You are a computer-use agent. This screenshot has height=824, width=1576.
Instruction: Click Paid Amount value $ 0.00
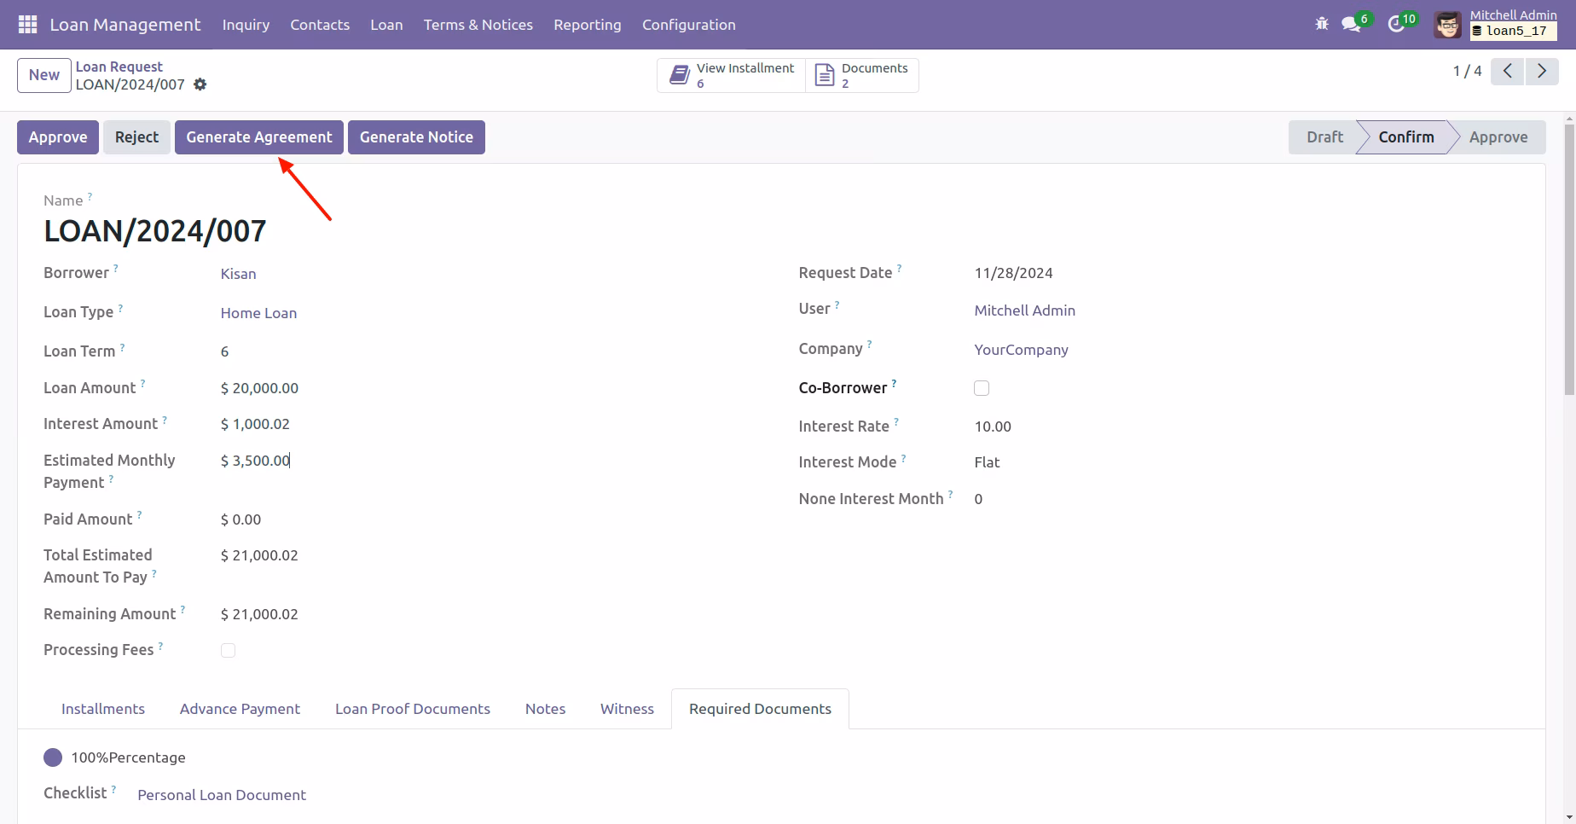pos(240,519)
